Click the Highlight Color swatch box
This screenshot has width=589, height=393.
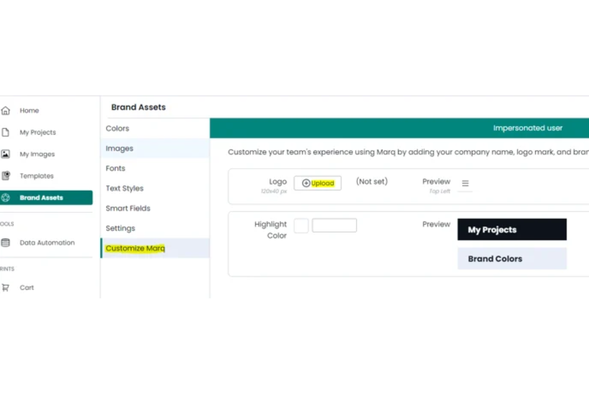pyautogui.click(x=301, y=226)
